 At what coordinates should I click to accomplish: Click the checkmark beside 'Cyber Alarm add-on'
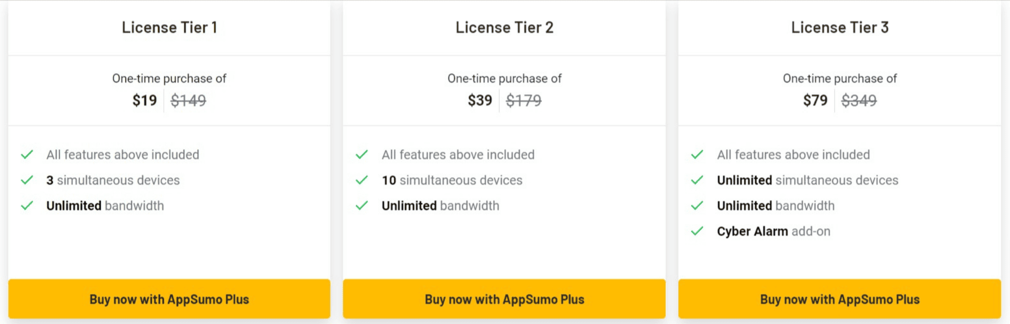tap(697, 231)
